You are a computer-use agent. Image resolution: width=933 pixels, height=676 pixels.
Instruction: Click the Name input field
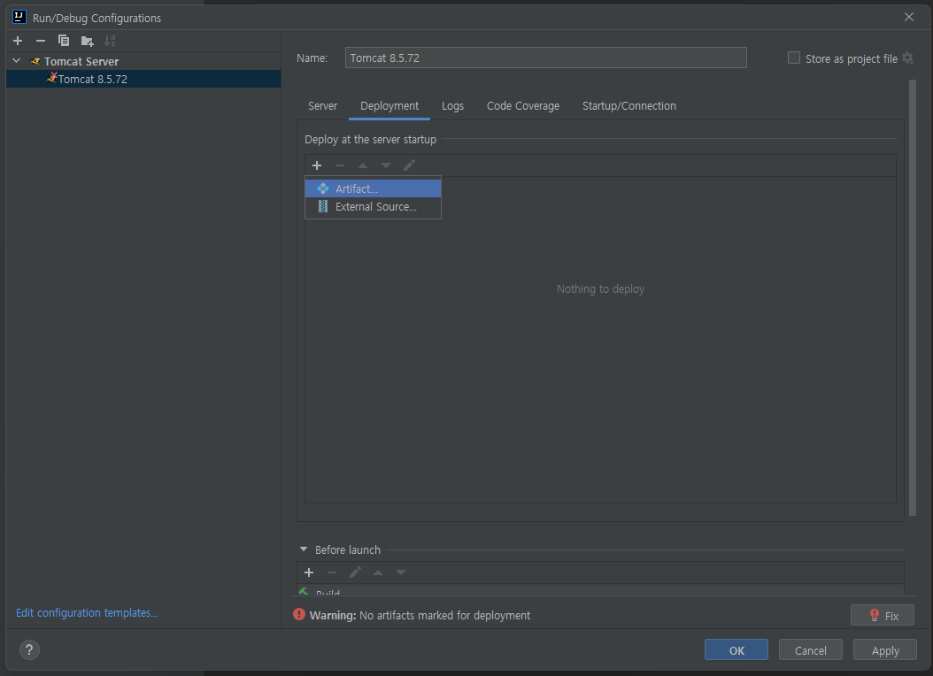coord(545,58)
